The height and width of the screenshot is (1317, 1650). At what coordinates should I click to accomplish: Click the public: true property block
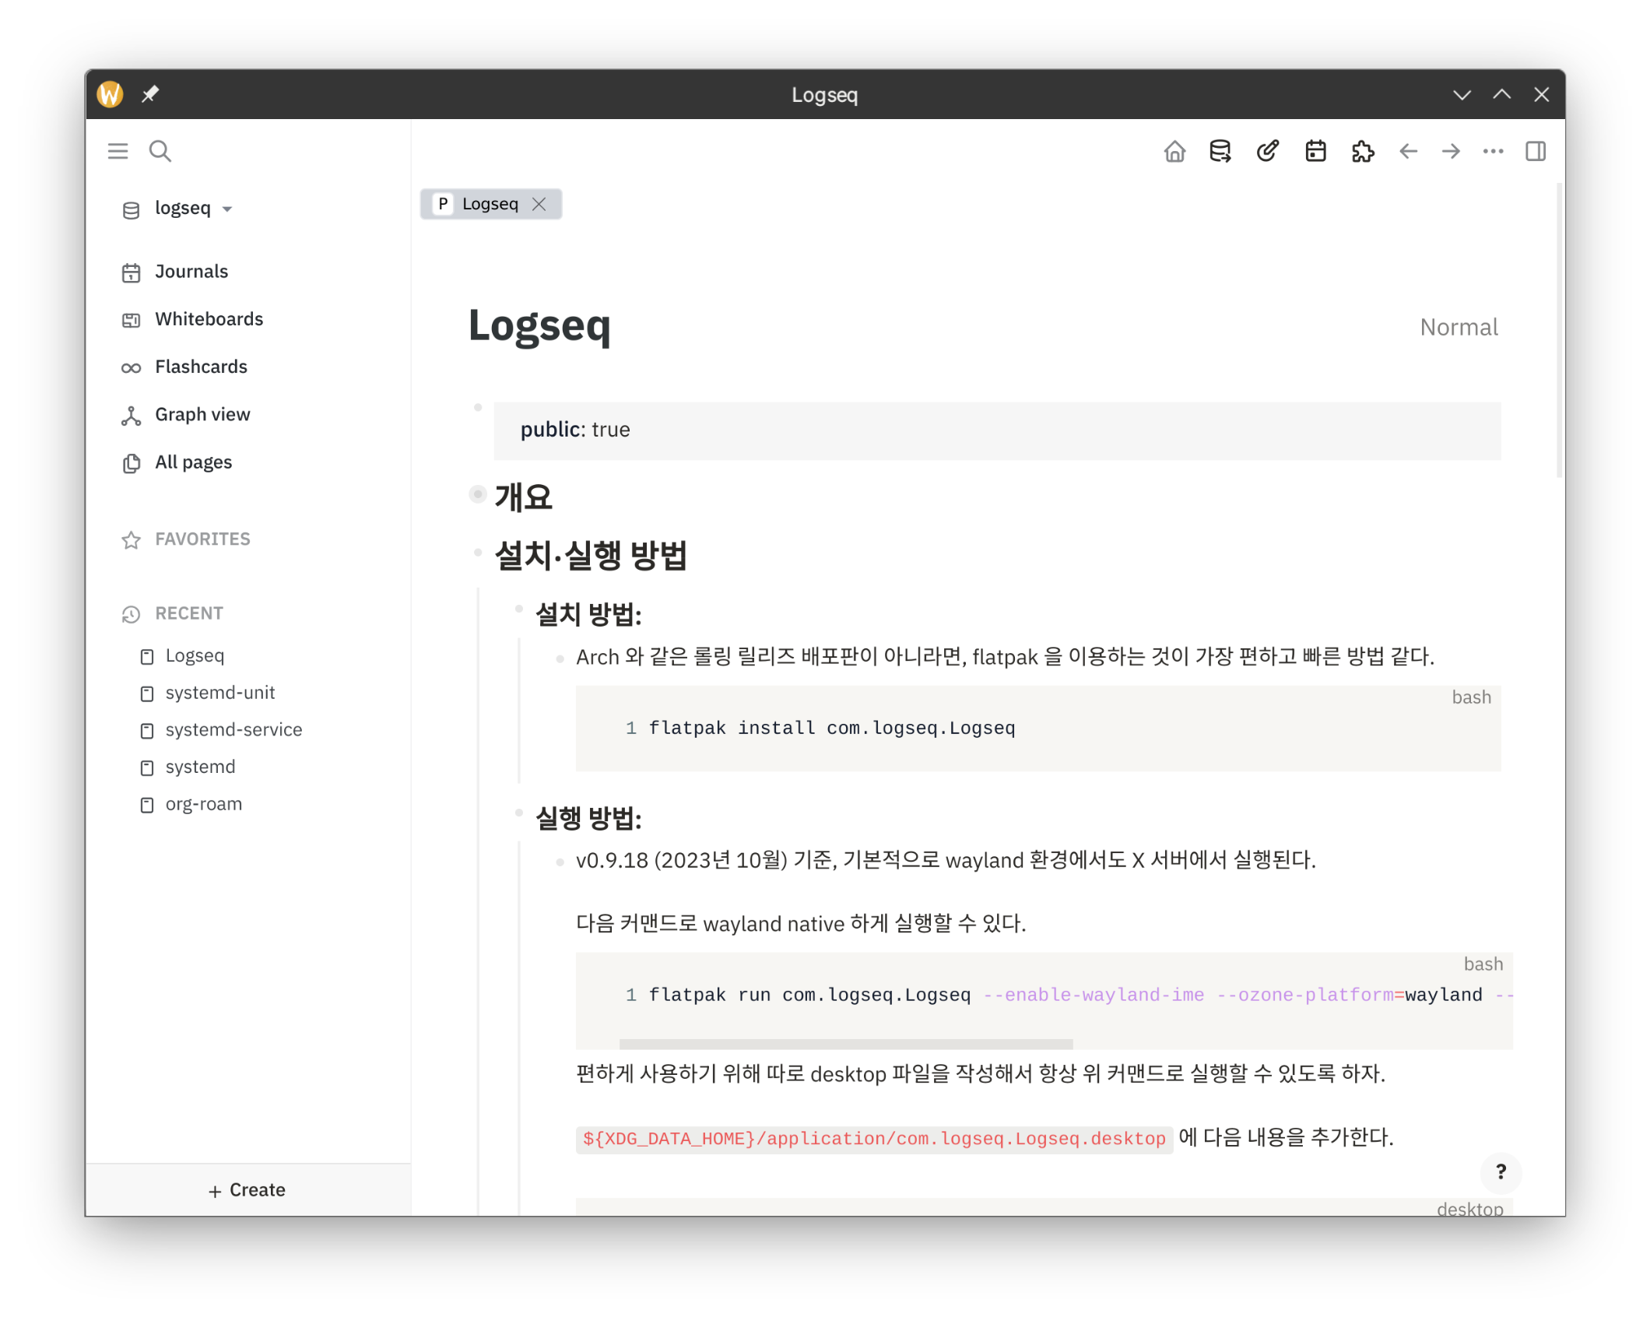pos(997,430)
